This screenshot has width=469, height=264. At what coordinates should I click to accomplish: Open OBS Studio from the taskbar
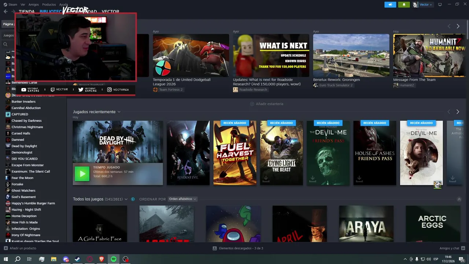(126, 259)
